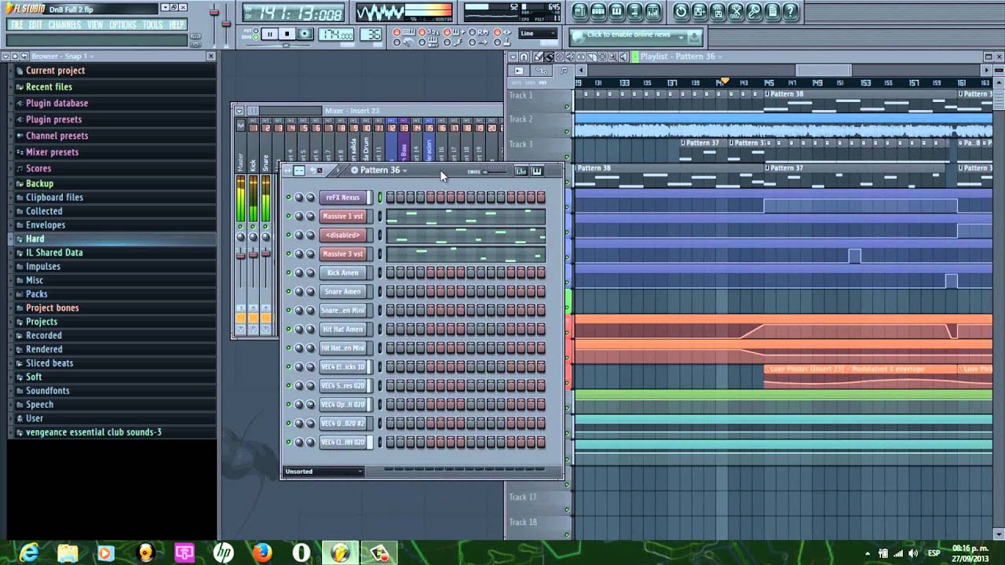Toggle mute LED for Snare Amen channel
Viewport: 1005px width, 565px height.
pyautogui.click(x=288, y=292)
